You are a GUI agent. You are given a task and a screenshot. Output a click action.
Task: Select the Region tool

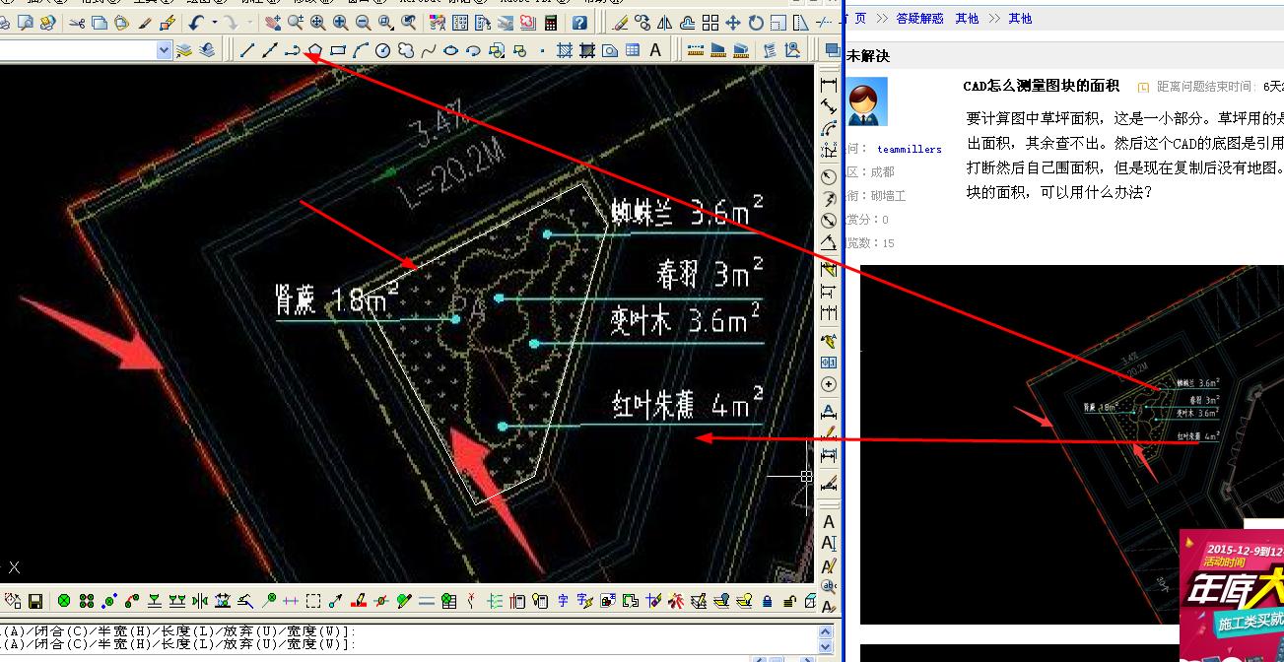[610, 50]
